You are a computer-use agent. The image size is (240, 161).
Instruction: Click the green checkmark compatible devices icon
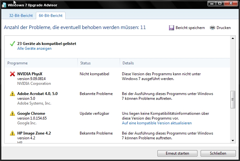tap(12, 44)
